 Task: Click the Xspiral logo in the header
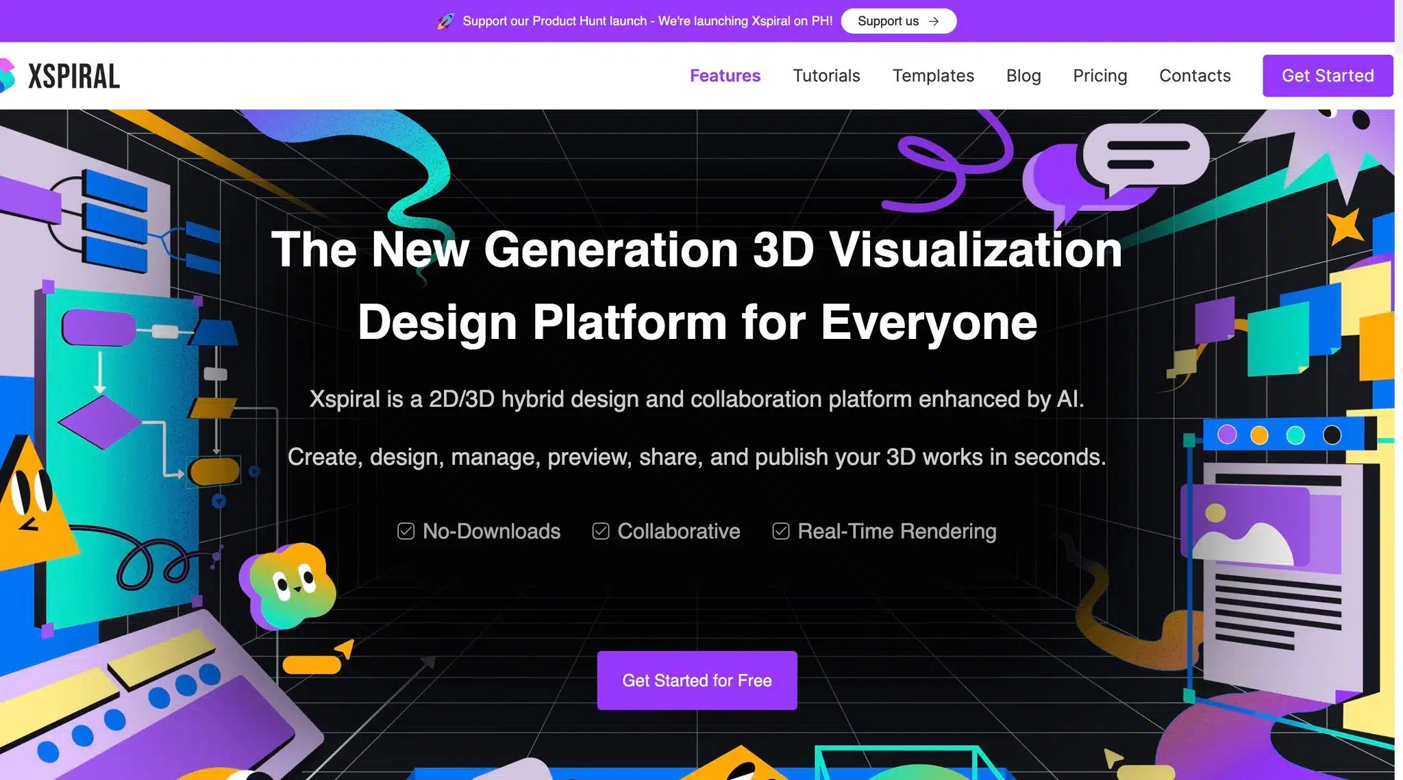(x=60, y=76)
